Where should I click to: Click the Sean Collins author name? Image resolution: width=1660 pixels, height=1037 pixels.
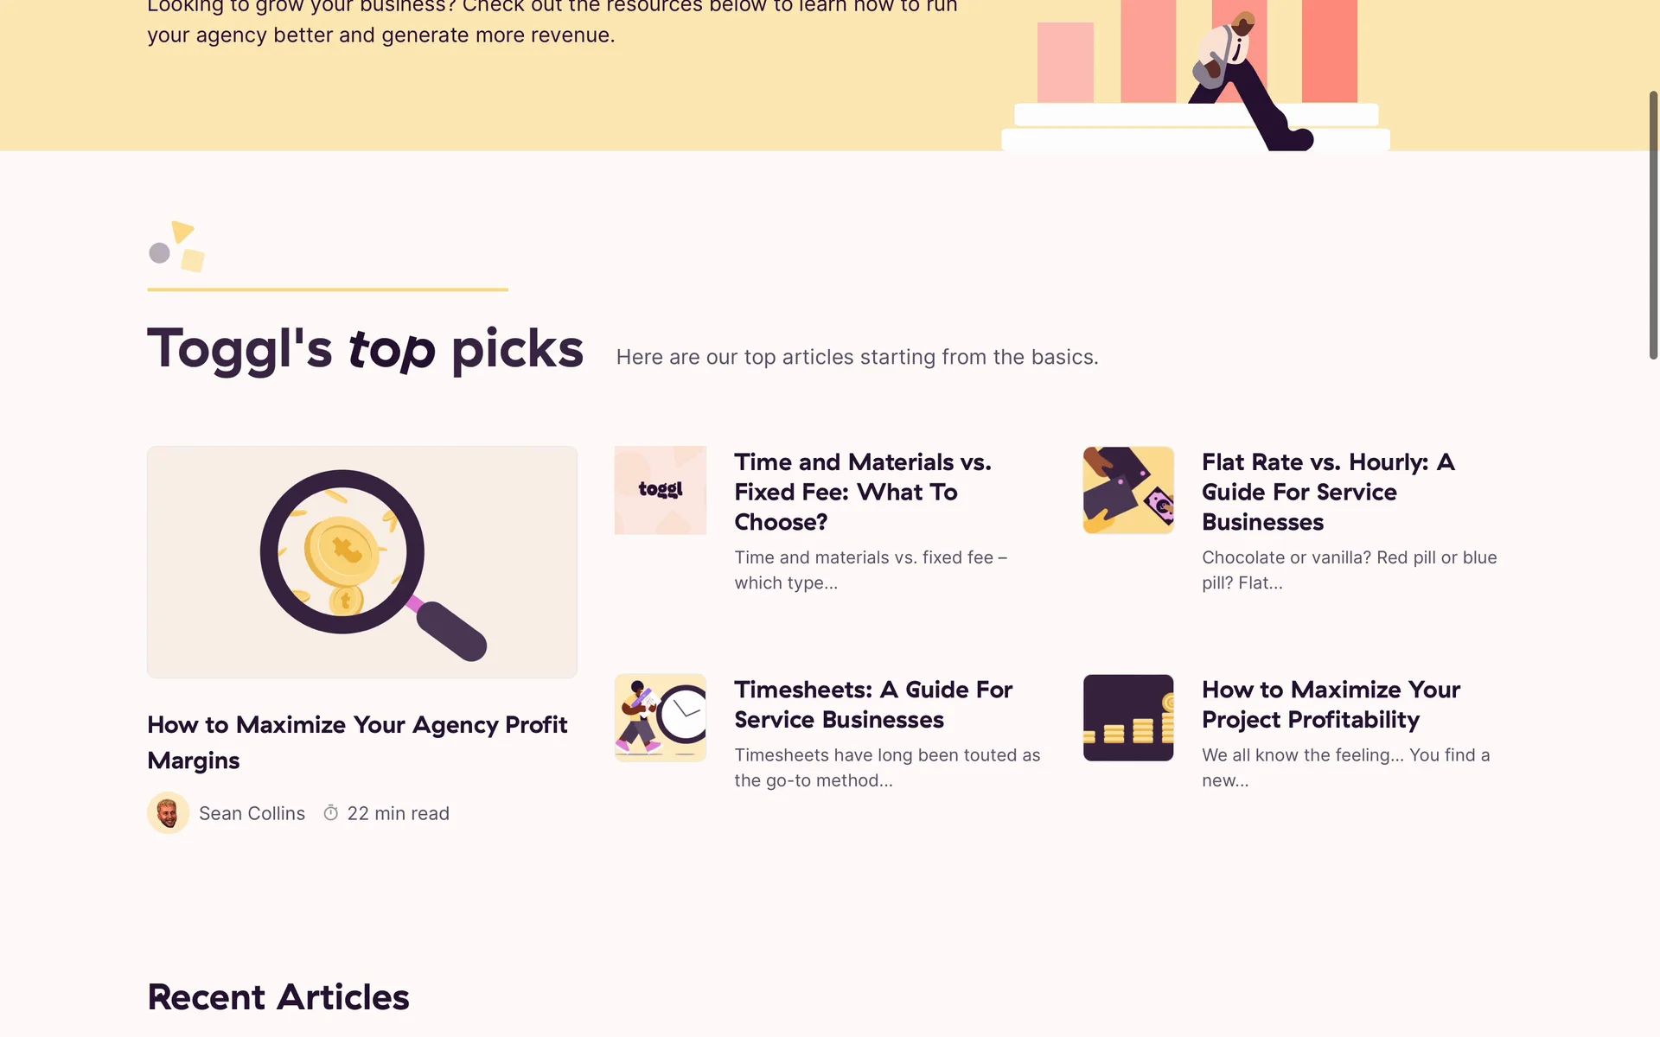252,813
